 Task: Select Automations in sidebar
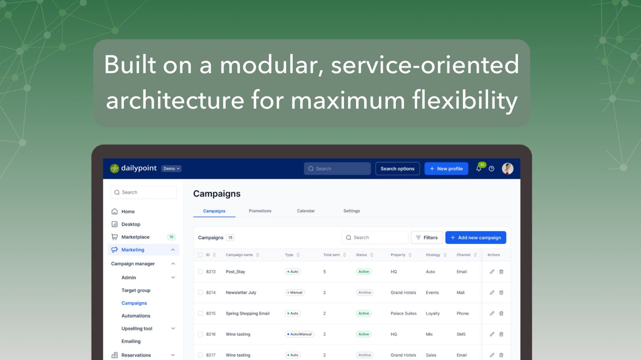click(x=136, y=316)
